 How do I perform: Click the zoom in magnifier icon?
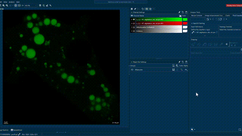point(3,5)
